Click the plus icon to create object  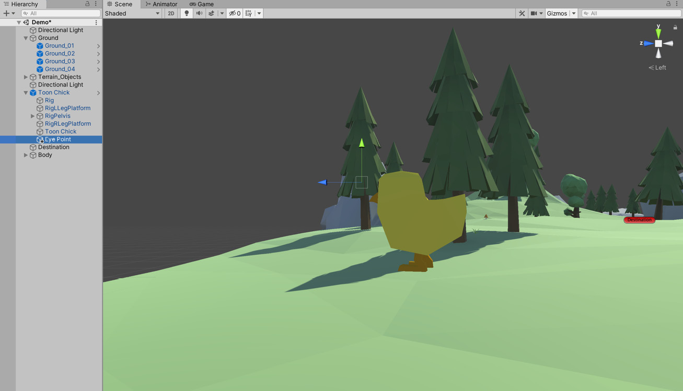6,14
